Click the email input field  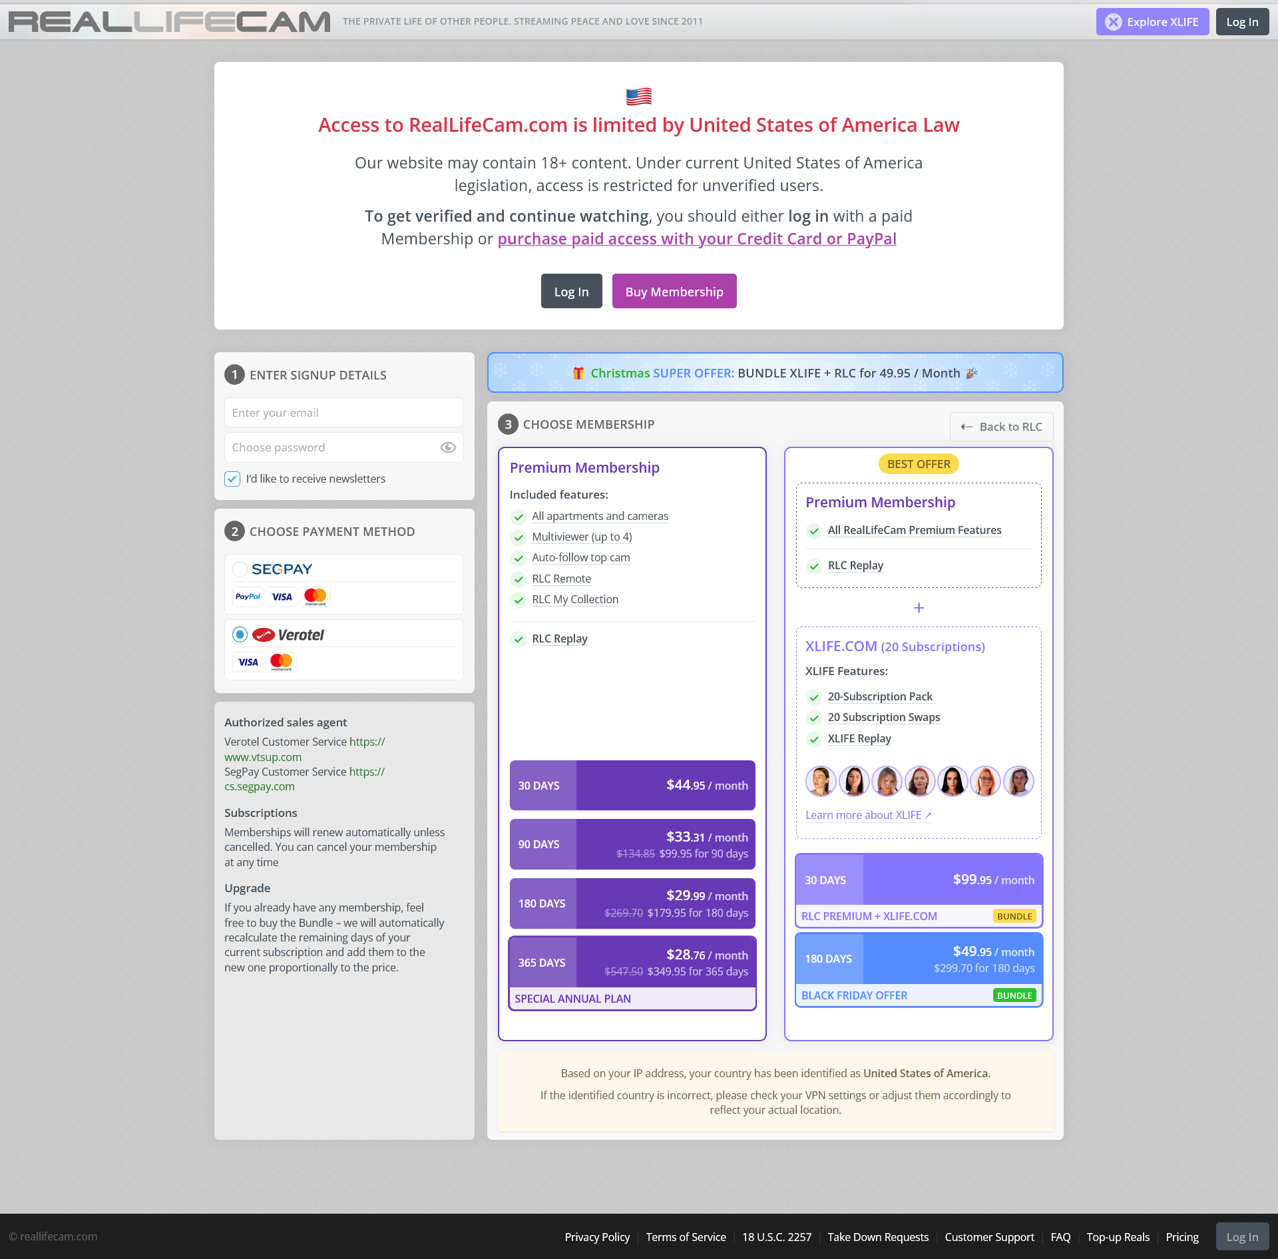pyautogui.click(x=343, y=413)
